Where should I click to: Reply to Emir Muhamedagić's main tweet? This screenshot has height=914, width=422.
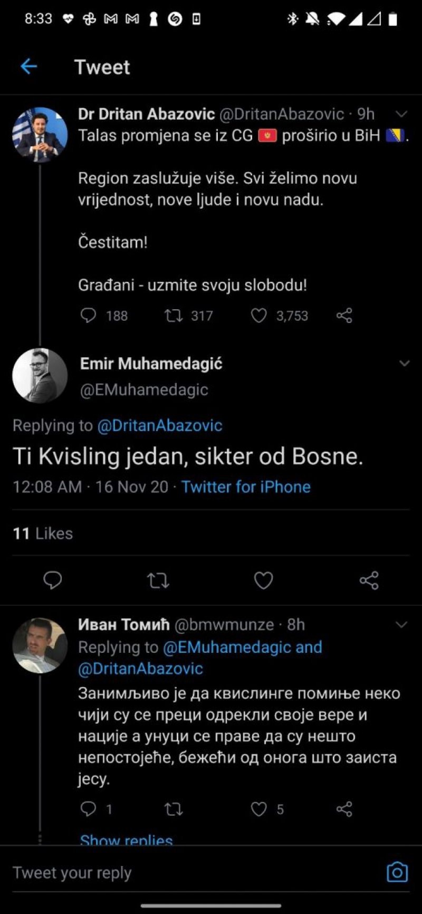point(52,580)
